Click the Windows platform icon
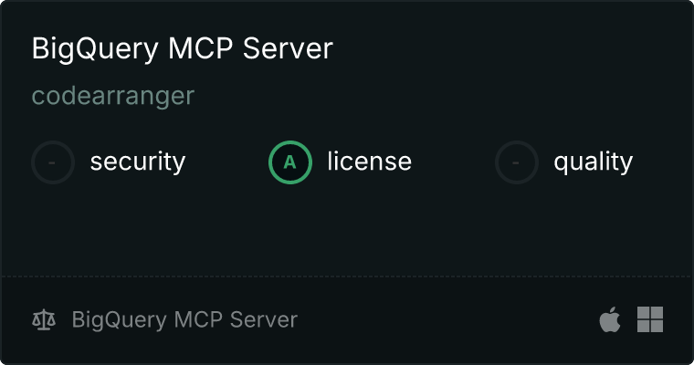 pos(650,319)
